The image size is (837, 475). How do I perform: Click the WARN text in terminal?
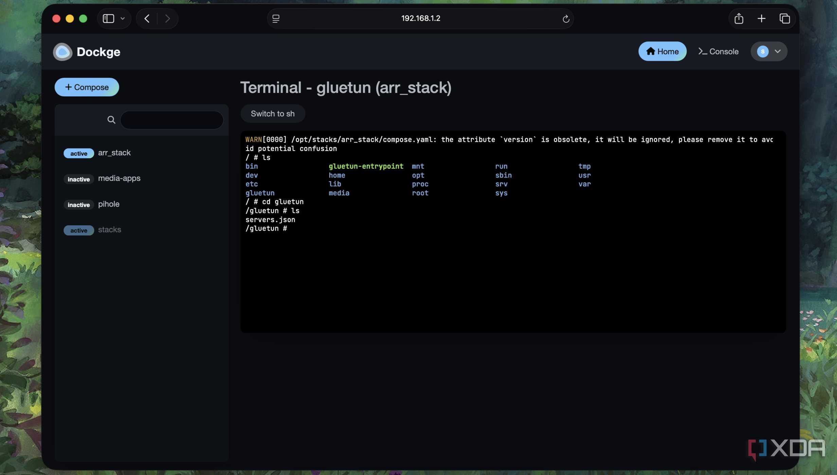pos(254,139)
